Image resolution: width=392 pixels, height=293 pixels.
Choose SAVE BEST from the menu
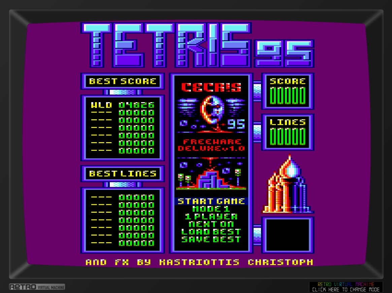tap(211, 239)
